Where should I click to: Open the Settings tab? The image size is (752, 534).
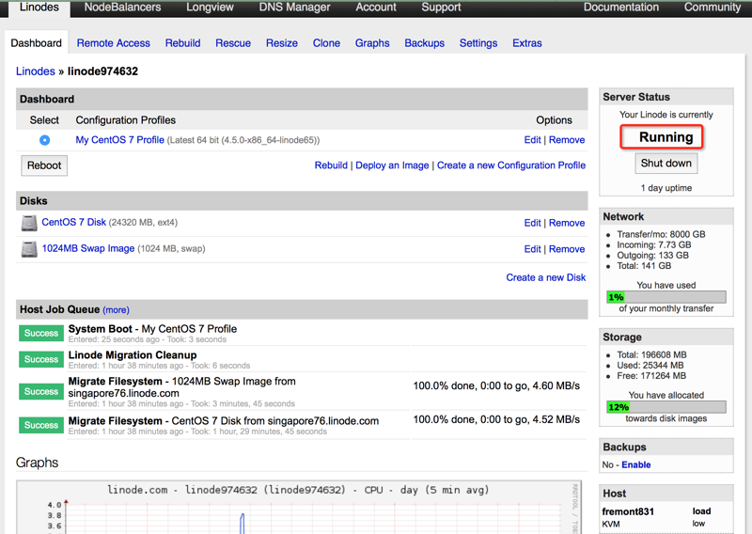coord(478,43)
